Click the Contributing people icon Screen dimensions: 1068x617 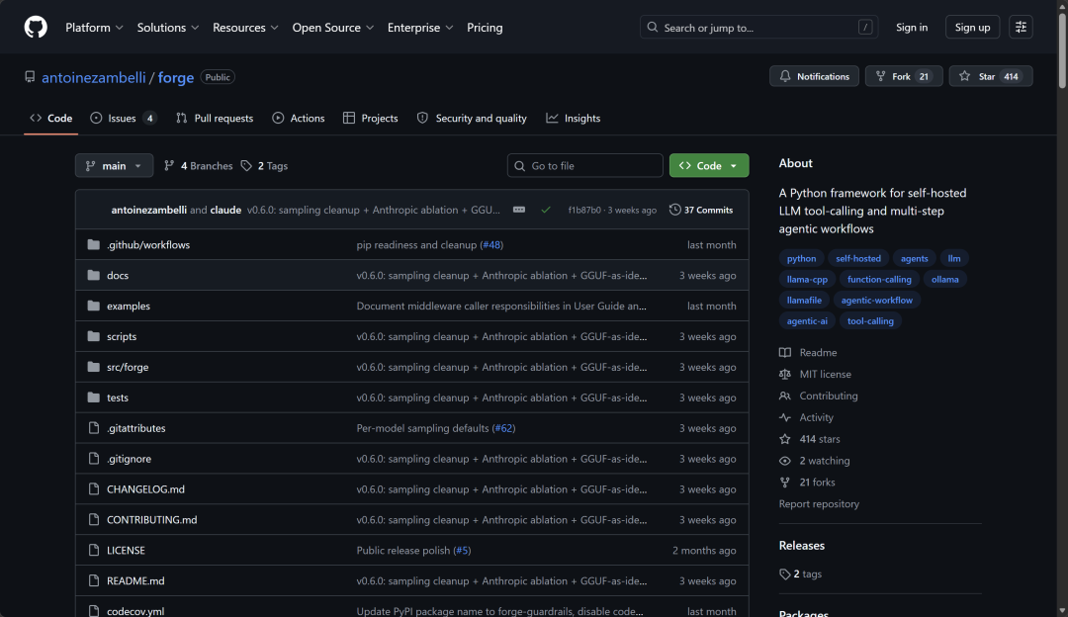click(784, 396)
